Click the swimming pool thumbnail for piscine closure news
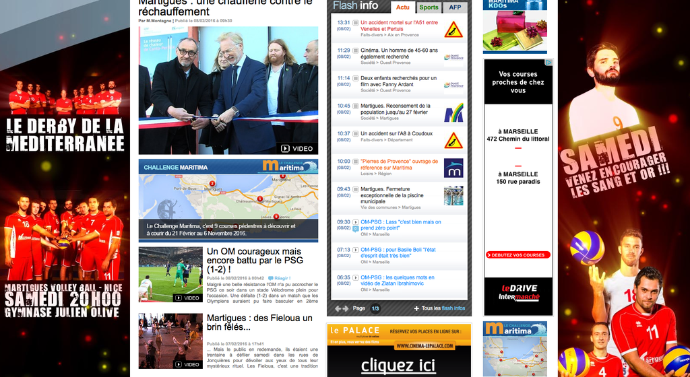Image resolution: width=690 pixels, height=377 pixels. coord(453,195)
